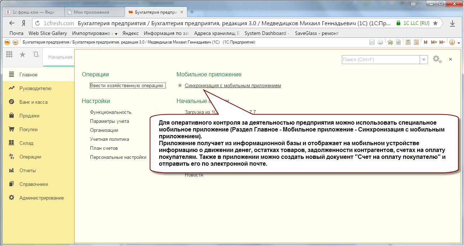Expand the 1C main menu round arrow
The width and height of the screenshot is (464, 246).
(x=15, y=42)
